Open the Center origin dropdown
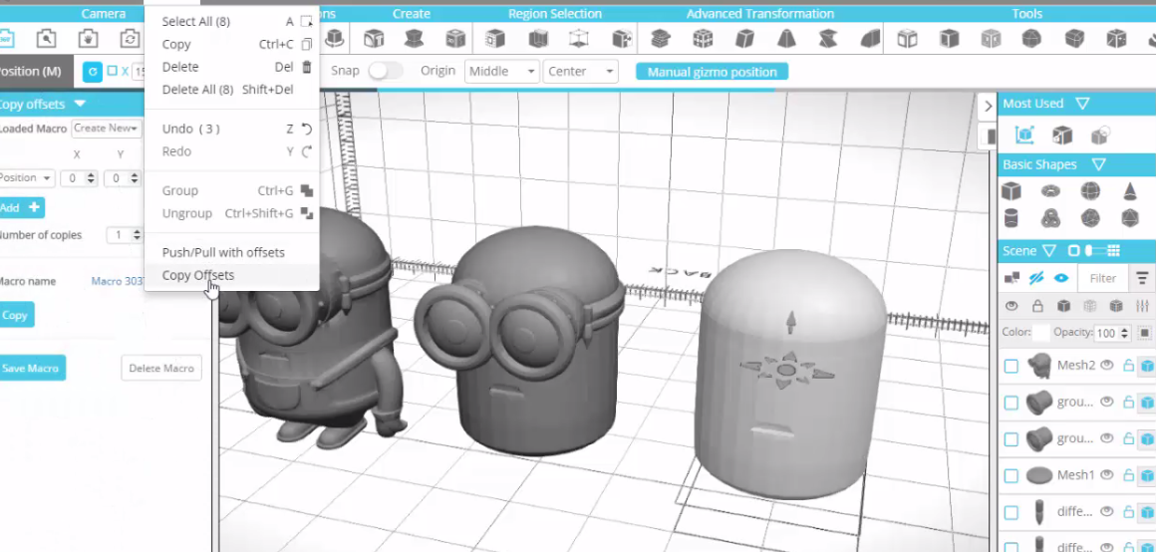This screenshot has height=552, width=1156. (579, 72)
